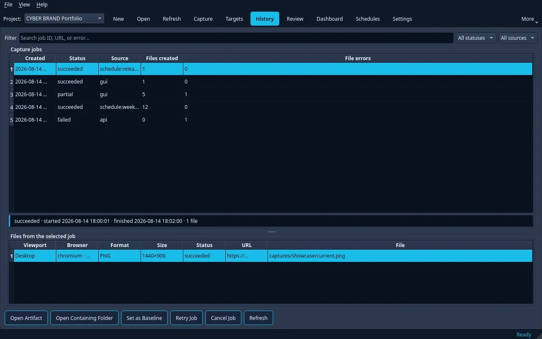The width and height of the screenshot is (542, 339).
Task: Select job row 2 with gui succeeded
Action: (273, 81)
